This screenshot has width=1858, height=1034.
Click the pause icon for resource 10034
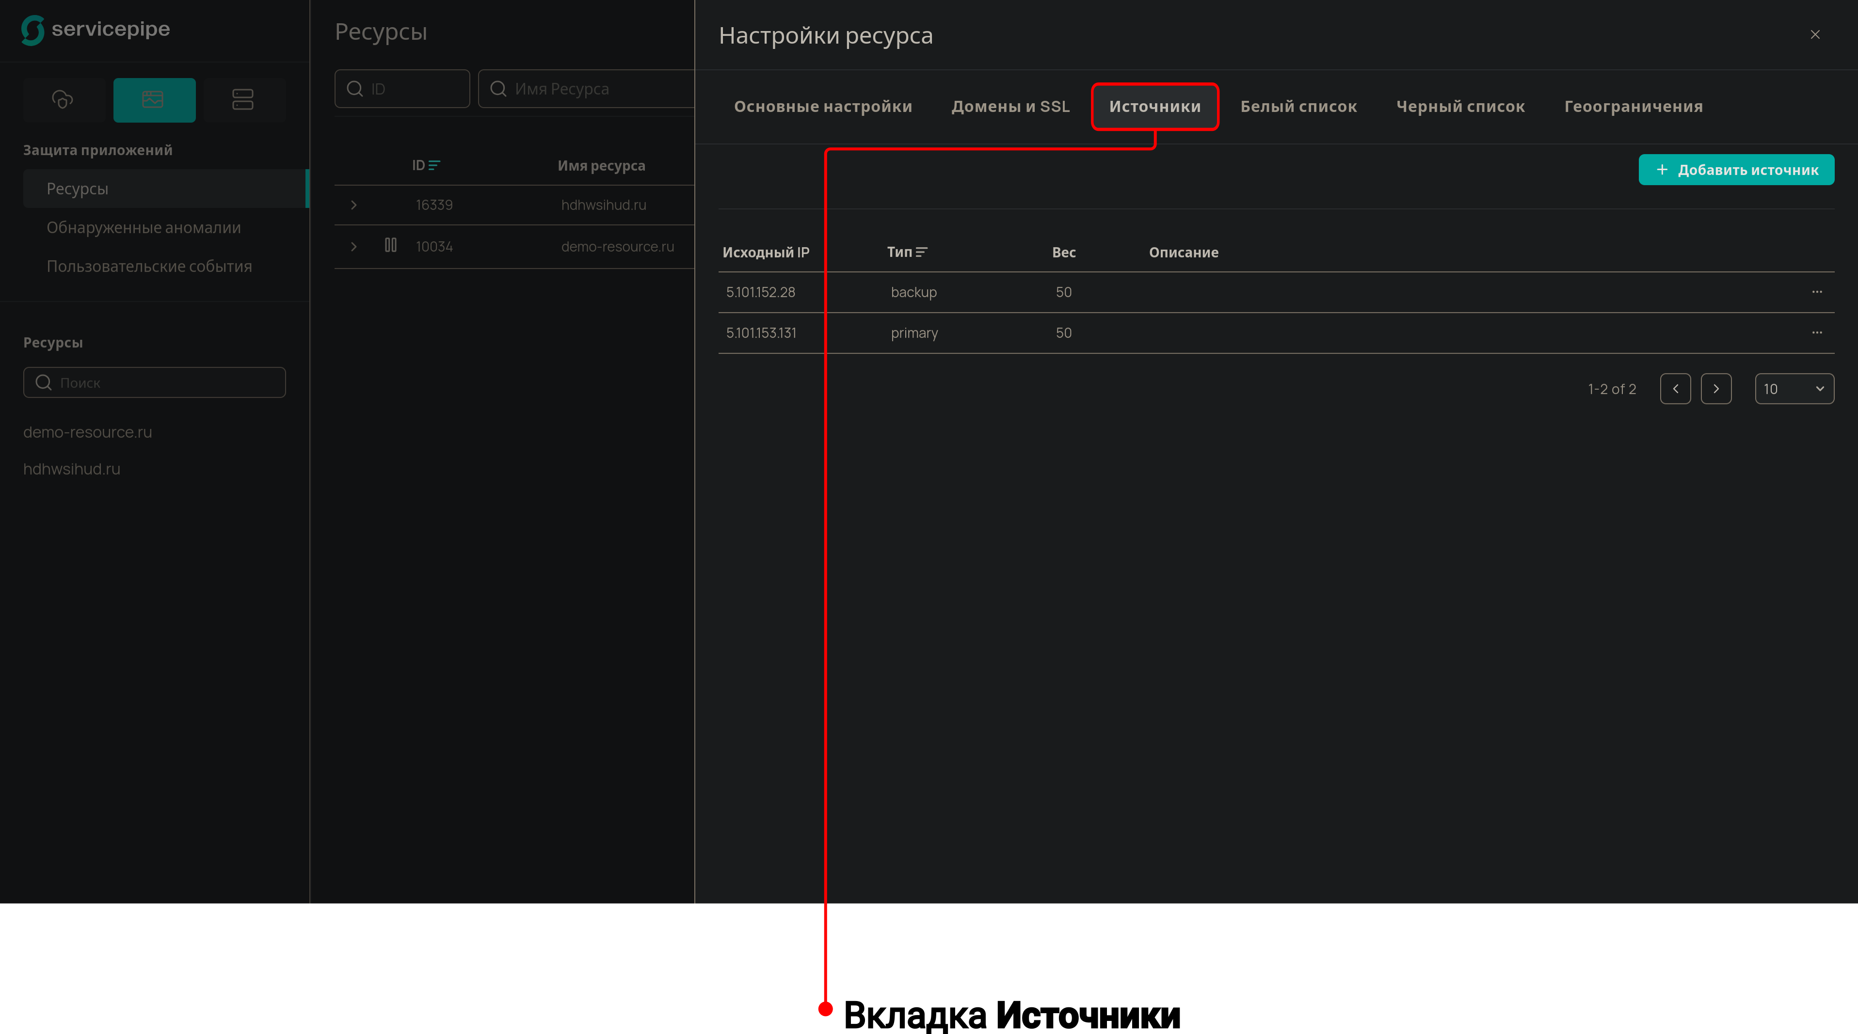[x=390, y=245]
